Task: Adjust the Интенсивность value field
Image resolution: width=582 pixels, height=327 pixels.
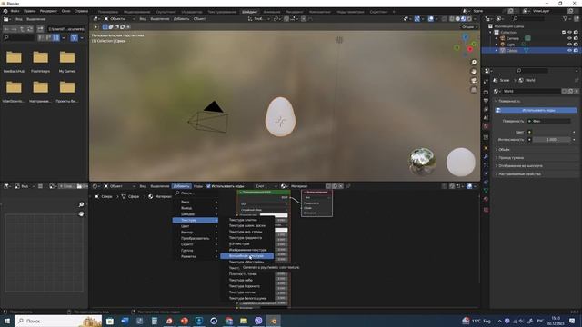Action: click(552, 140)
